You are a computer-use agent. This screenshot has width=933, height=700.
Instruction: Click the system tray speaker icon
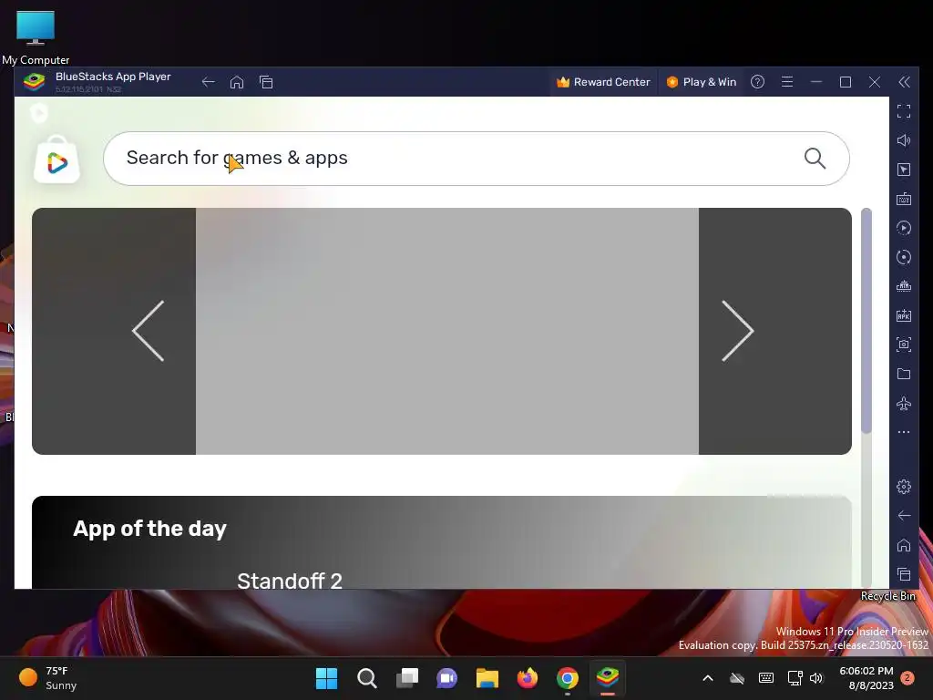click(x=816, y=678)
